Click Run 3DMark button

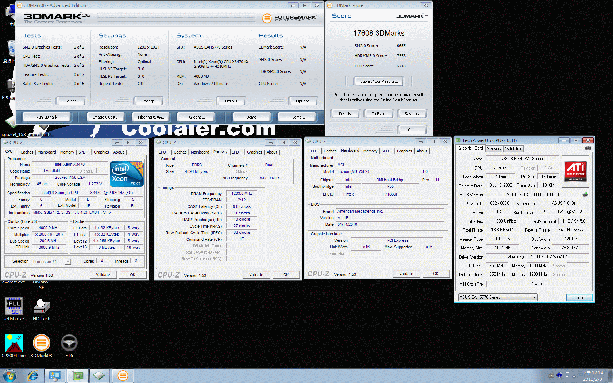46,117
